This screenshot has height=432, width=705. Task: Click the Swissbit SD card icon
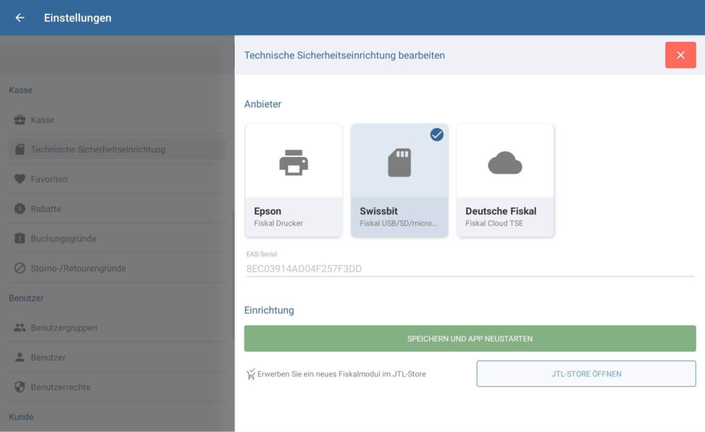coord(399,163)
